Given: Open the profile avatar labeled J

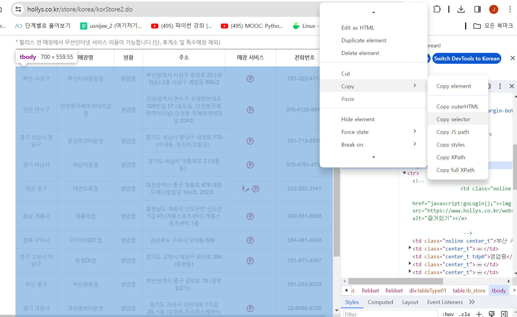Looking at the screenshot, I should pyautogui.click(x=494, y=9).
